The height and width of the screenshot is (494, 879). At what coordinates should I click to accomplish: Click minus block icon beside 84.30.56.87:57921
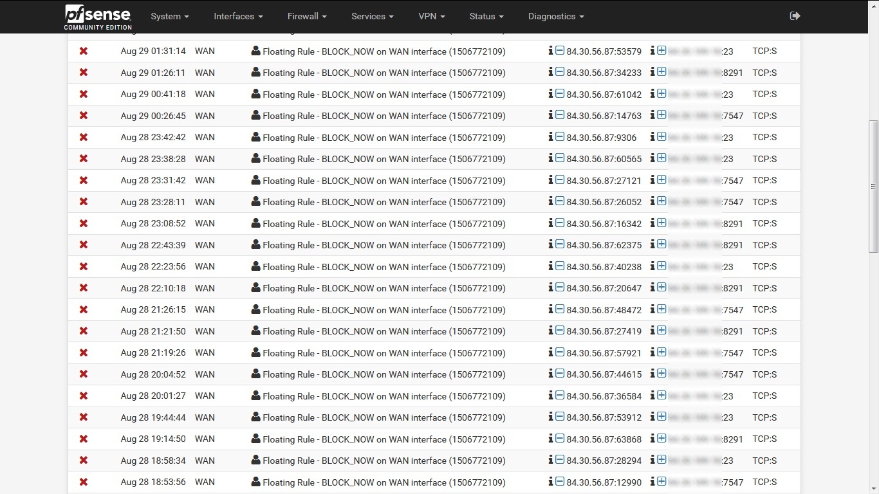click(560, 352)
